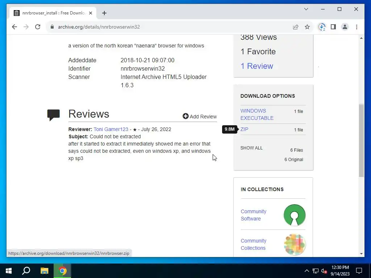Open the taskbar clock and date
The image size is (371, 278).
(x=340, y=271)
